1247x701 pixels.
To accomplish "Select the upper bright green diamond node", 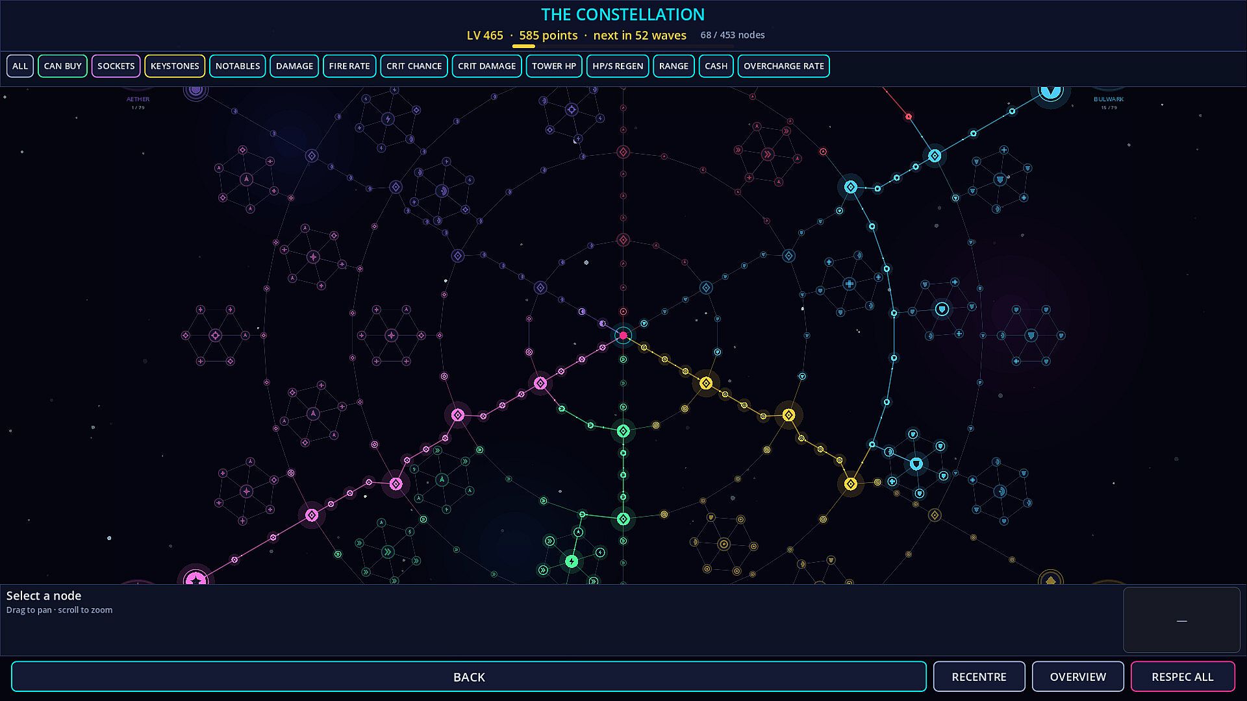I will pos(623,431).
